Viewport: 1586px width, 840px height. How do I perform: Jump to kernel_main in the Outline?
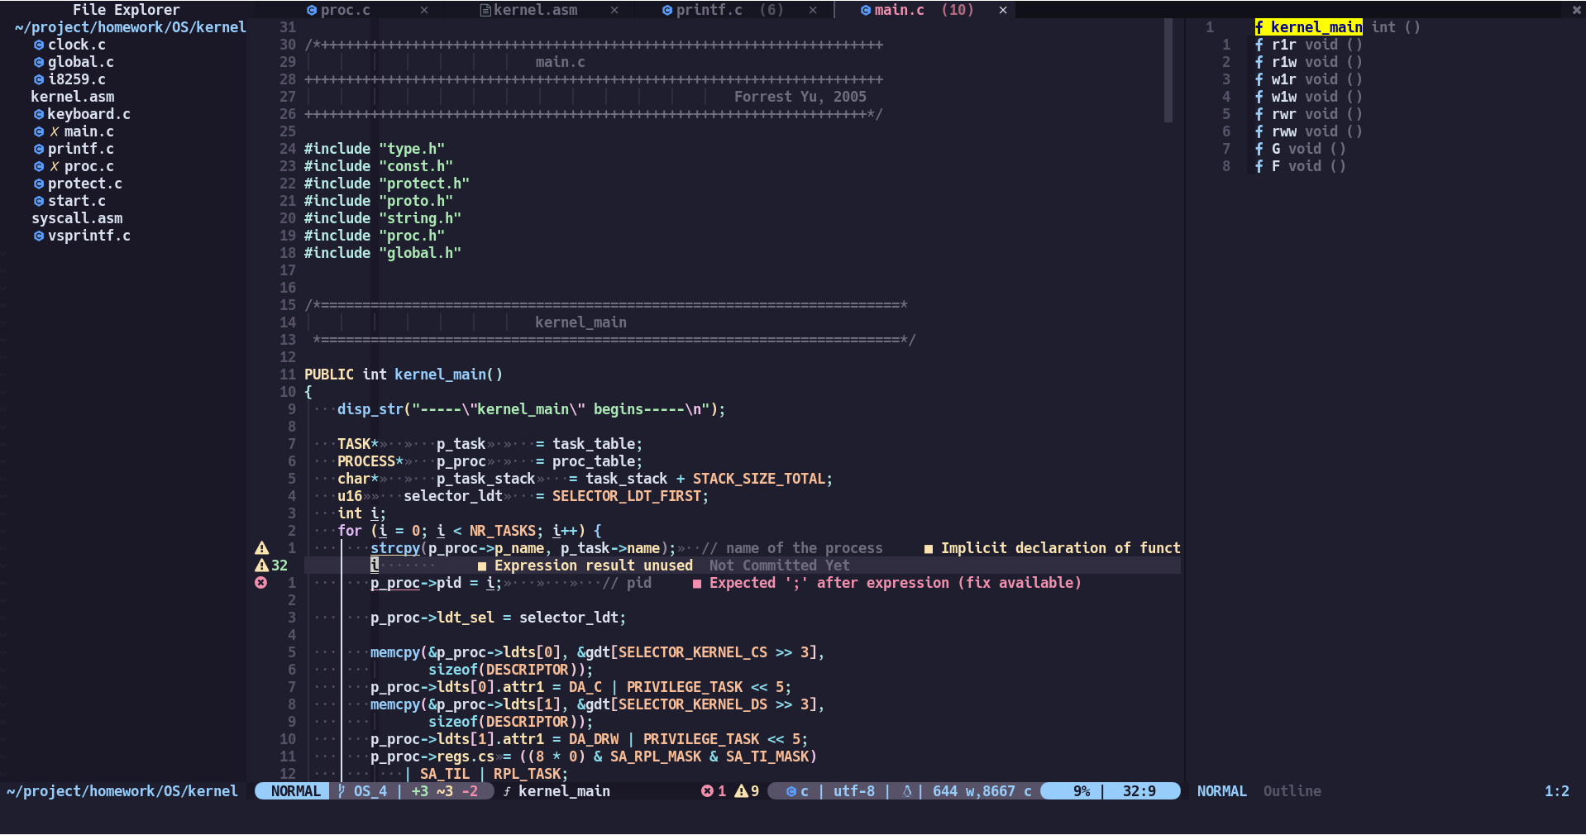pyautogui.click(x=1316, y=27)
